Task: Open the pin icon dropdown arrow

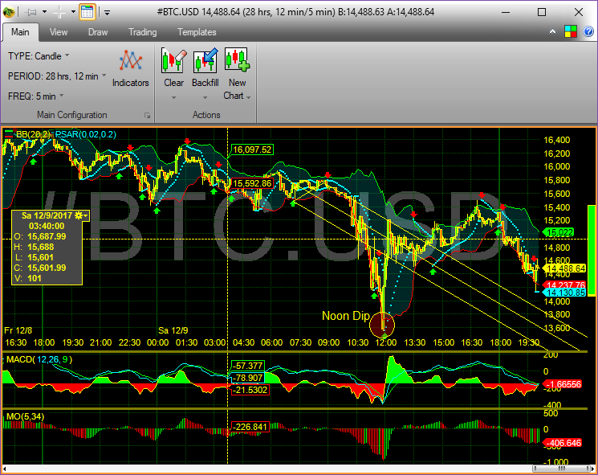Action: (x=44, y=12)
